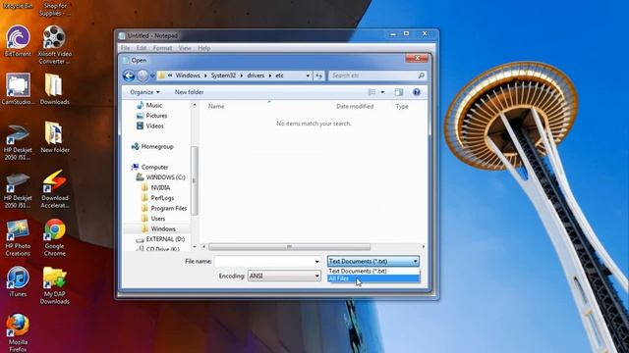Open the New folder desktop icon
This screenshot has height=353, width=629.
55,137
